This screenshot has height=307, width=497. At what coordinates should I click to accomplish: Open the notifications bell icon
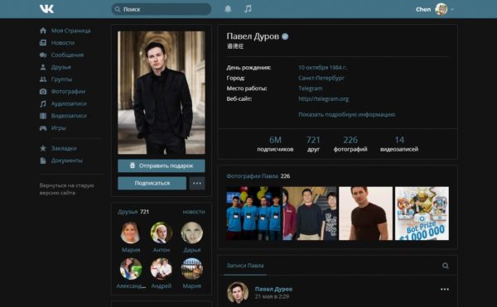(228, 9)
